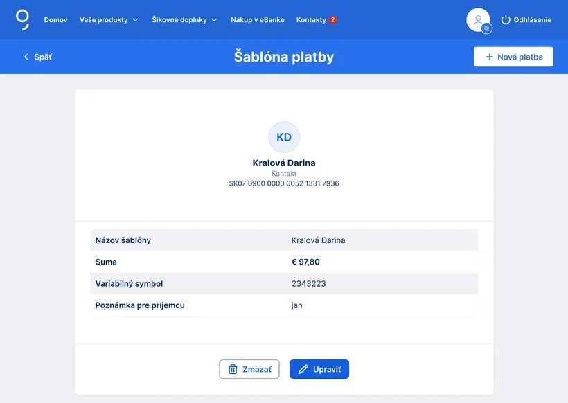Click the Odhlásenie power icon
Image resolution: width=568 pixels, height=403 pixels.
(506, 20)
